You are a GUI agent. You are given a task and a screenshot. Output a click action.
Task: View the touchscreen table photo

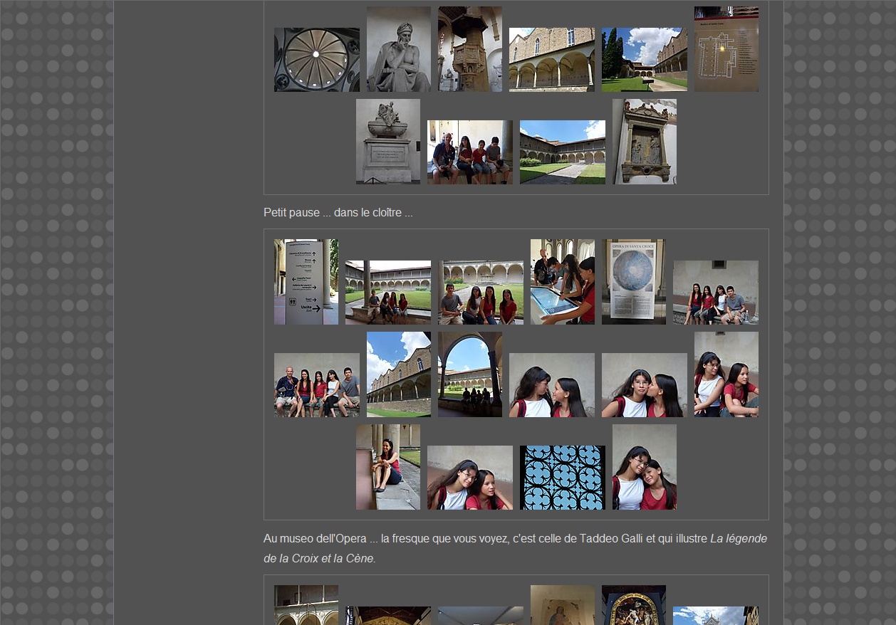tap(562, 282)
